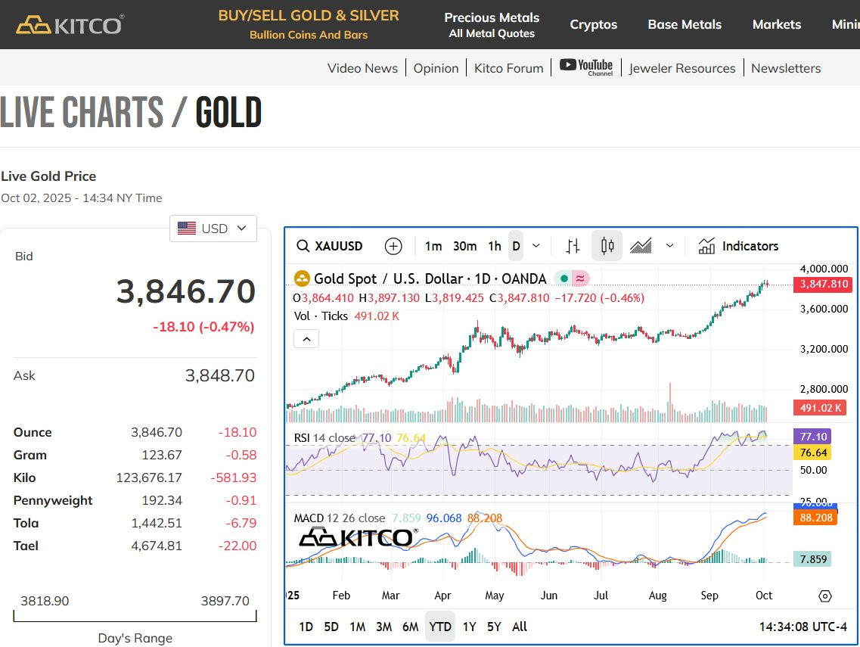
Task: Toggle the 30m chart interval
Action: click(464, 247)
